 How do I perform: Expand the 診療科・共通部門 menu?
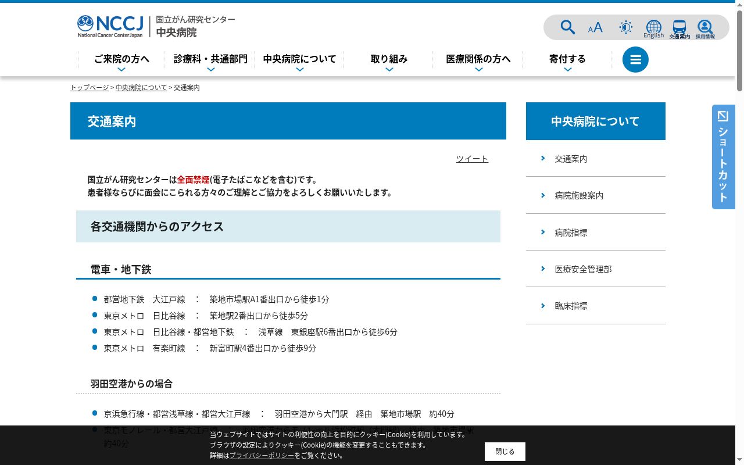[x=210, y=60]
